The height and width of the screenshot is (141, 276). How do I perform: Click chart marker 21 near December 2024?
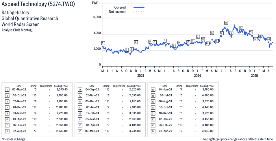point(251,32)
